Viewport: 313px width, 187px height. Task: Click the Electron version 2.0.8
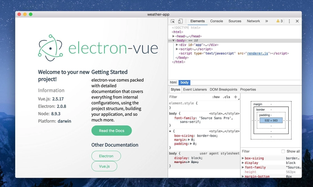(x=61, y=106)
